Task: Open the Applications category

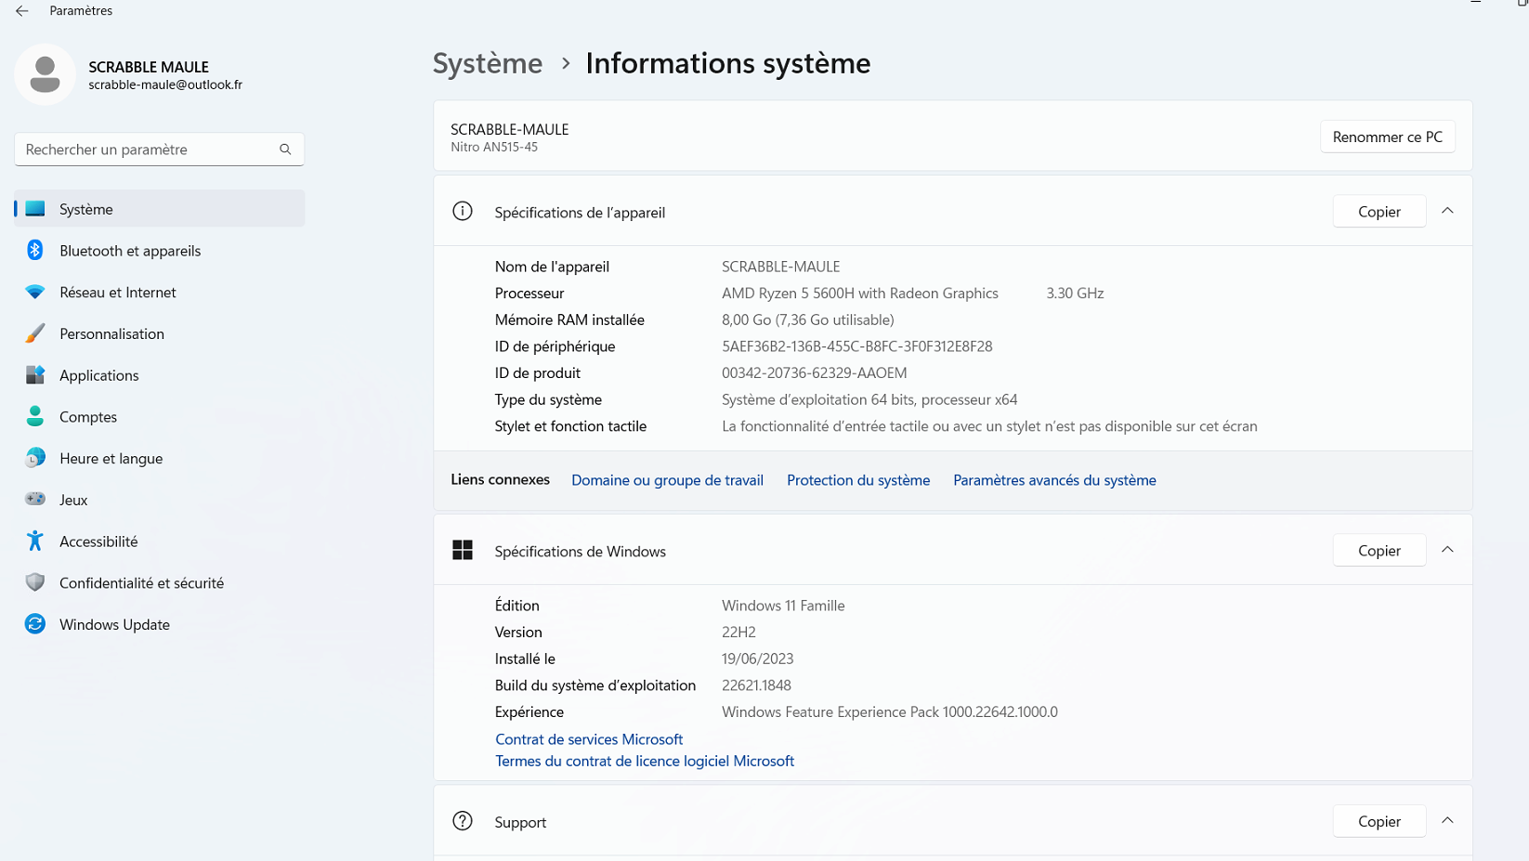Action: pyautogui.click(x=98, y=375)
